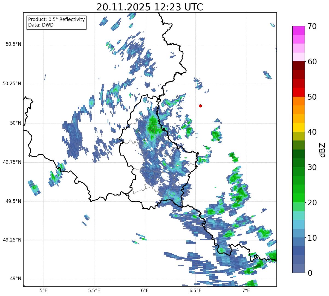Click the 60 label on colorbar
Image resolution: width=329 pixels, height=296 pixels.
point(312,62)
